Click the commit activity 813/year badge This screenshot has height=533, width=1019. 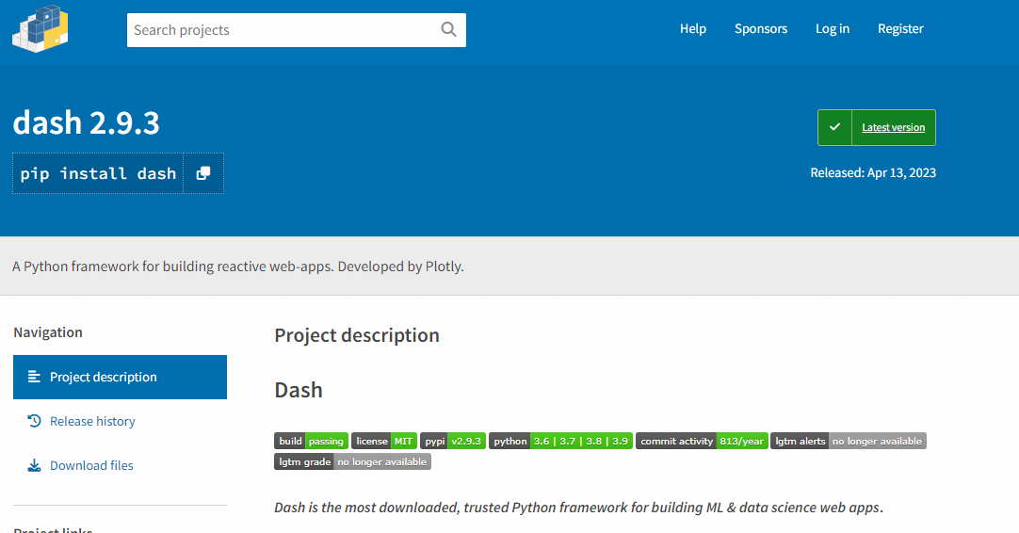pos(702,441)
